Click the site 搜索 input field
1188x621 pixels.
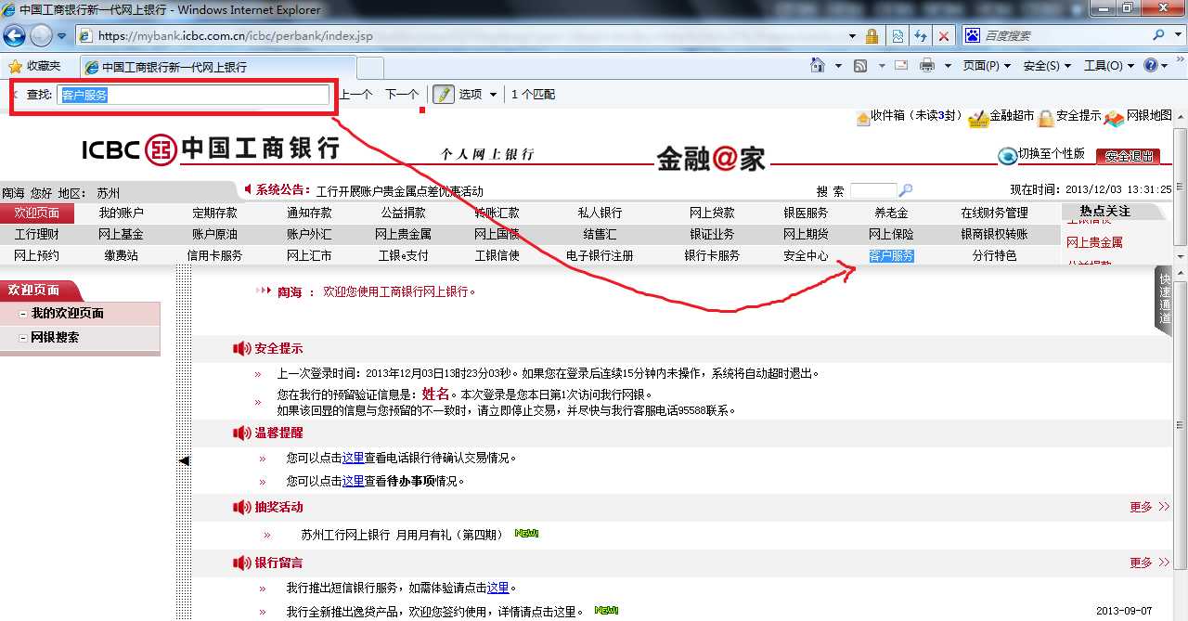873,190
